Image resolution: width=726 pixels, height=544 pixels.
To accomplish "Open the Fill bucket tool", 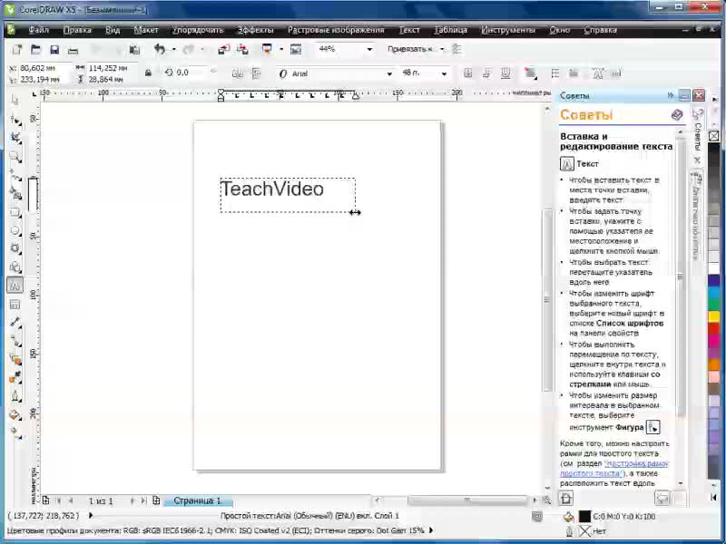I will pyautogui.click(x=15, y=415).
